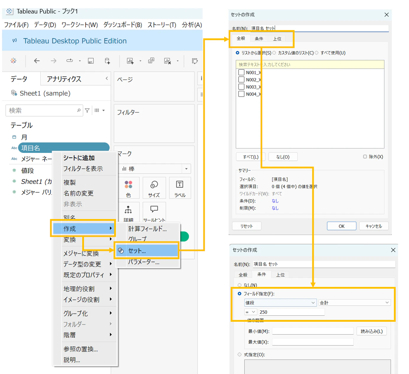Click the magnifier icon in the data search box
Image resolution: width=409 pixels, height=374 pixels.
pyautogui.click(x=79, y=110)
